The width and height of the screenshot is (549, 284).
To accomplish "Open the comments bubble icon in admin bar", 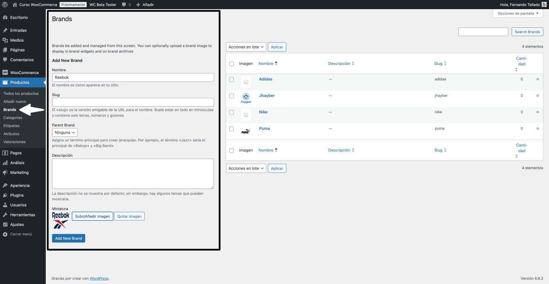I will click(x=124, y=5).
